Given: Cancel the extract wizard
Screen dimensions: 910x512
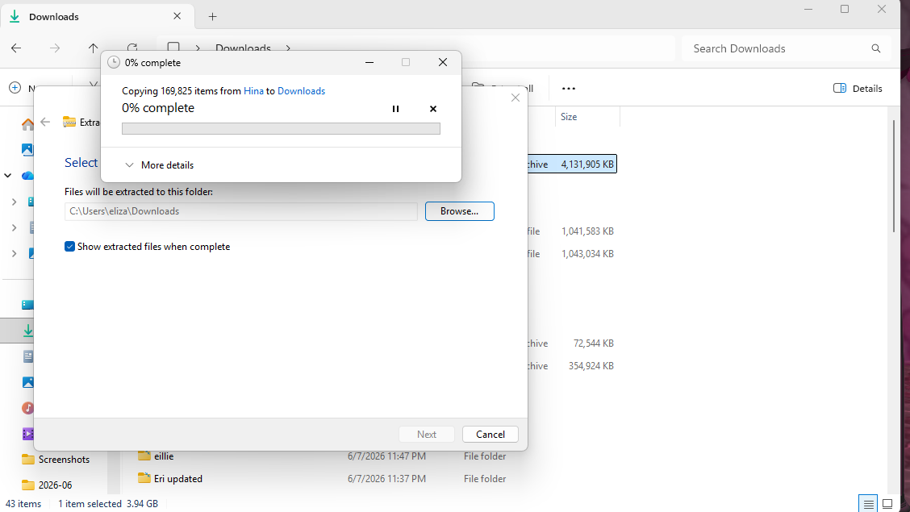Looking at the screenshot, I should 490,435.
